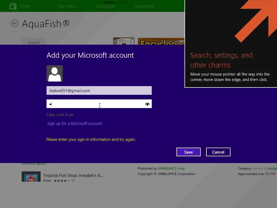
Task: Open the Simulation subcategory link
Action: point(272,168)
